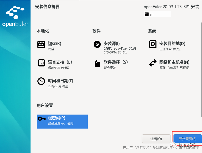
Task: Open 时间和日期(T) settings
Action: pos(61,81)
